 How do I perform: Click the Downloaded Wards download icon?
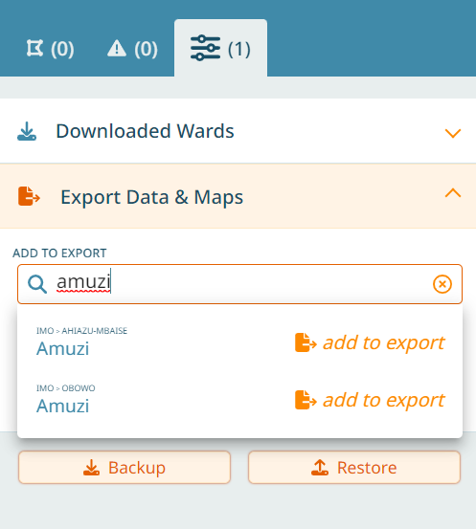tap(27, 131)
